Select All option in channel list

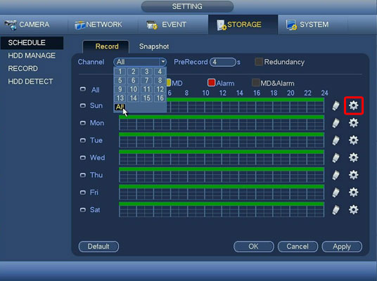click(120, 107)
